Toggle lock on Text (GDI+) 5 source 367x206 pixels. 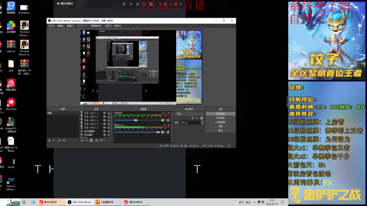point(108,117)
